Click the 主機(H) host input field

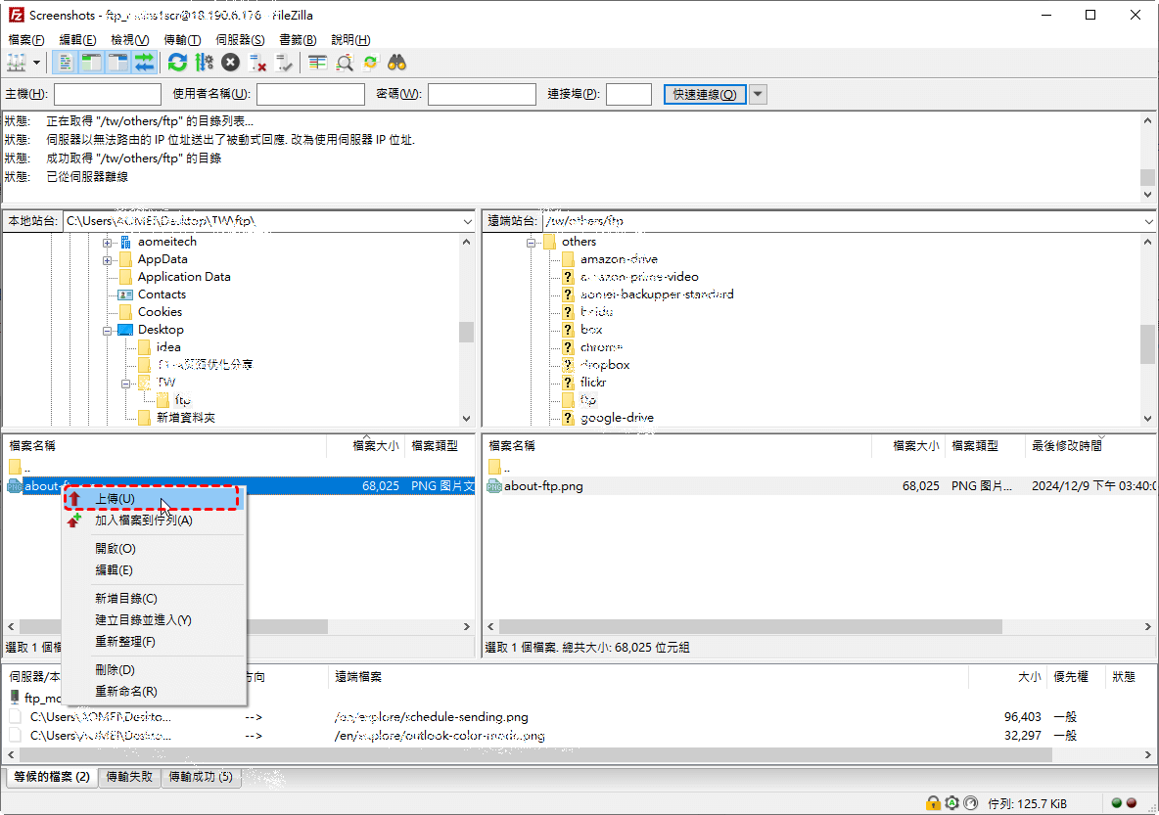107,94
